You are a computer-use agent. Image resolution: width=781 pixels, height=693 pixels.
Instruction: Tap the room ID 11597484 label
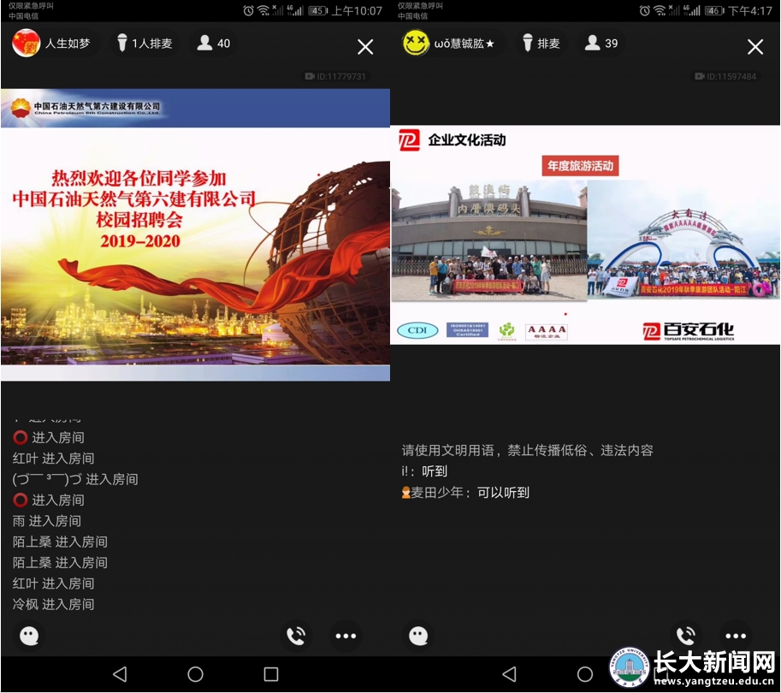[725, 76]
